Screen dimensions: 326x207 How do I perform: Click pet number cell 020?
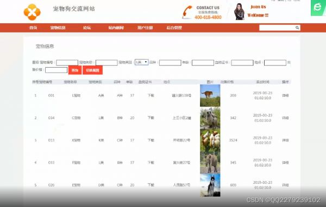click(x=51, y=185)
